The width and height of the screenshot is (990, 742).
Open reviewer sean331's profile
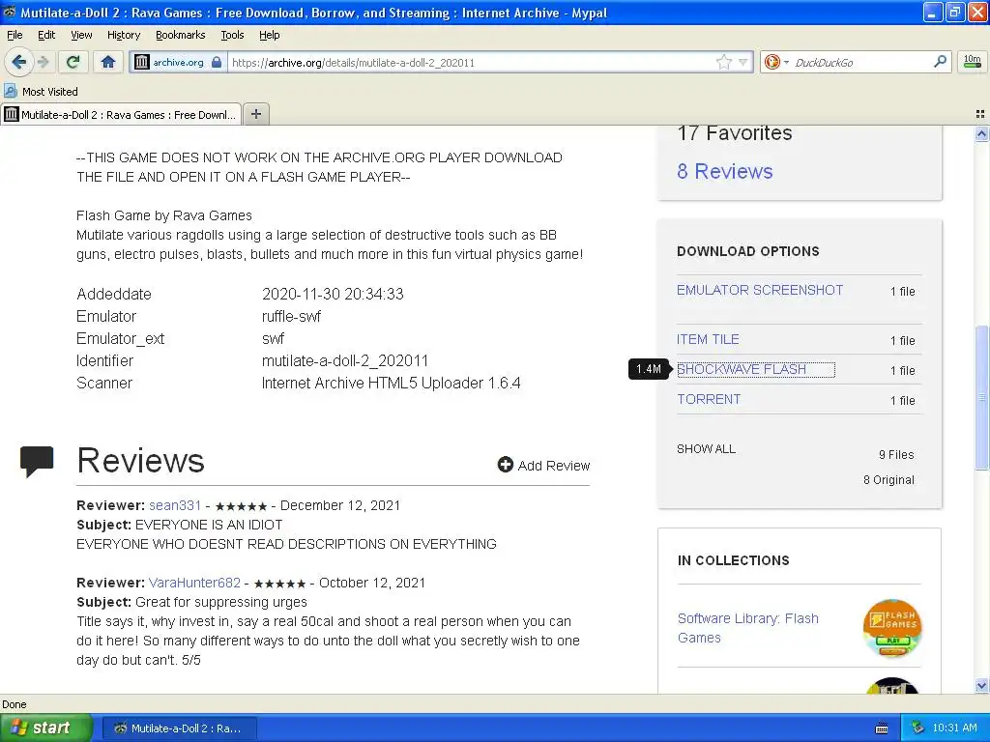point(175,505)
